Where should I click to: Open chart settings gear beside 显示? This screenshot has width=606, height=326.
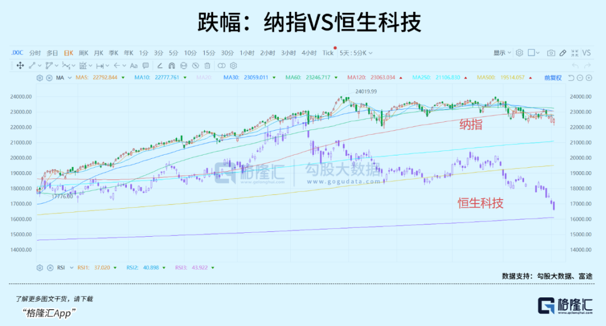click(520, 53)
